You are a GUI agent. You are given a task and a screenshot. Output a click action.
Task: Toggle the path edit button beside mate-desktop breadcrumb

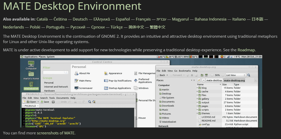pyautogui.click(x=199, y=80)
